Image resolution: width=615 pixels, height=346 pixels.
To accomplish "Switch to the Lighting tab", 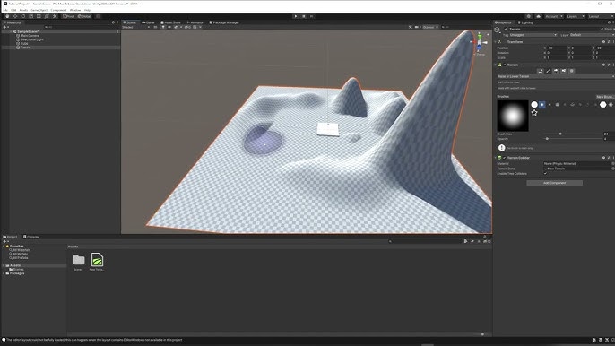I will pos(525,22).
